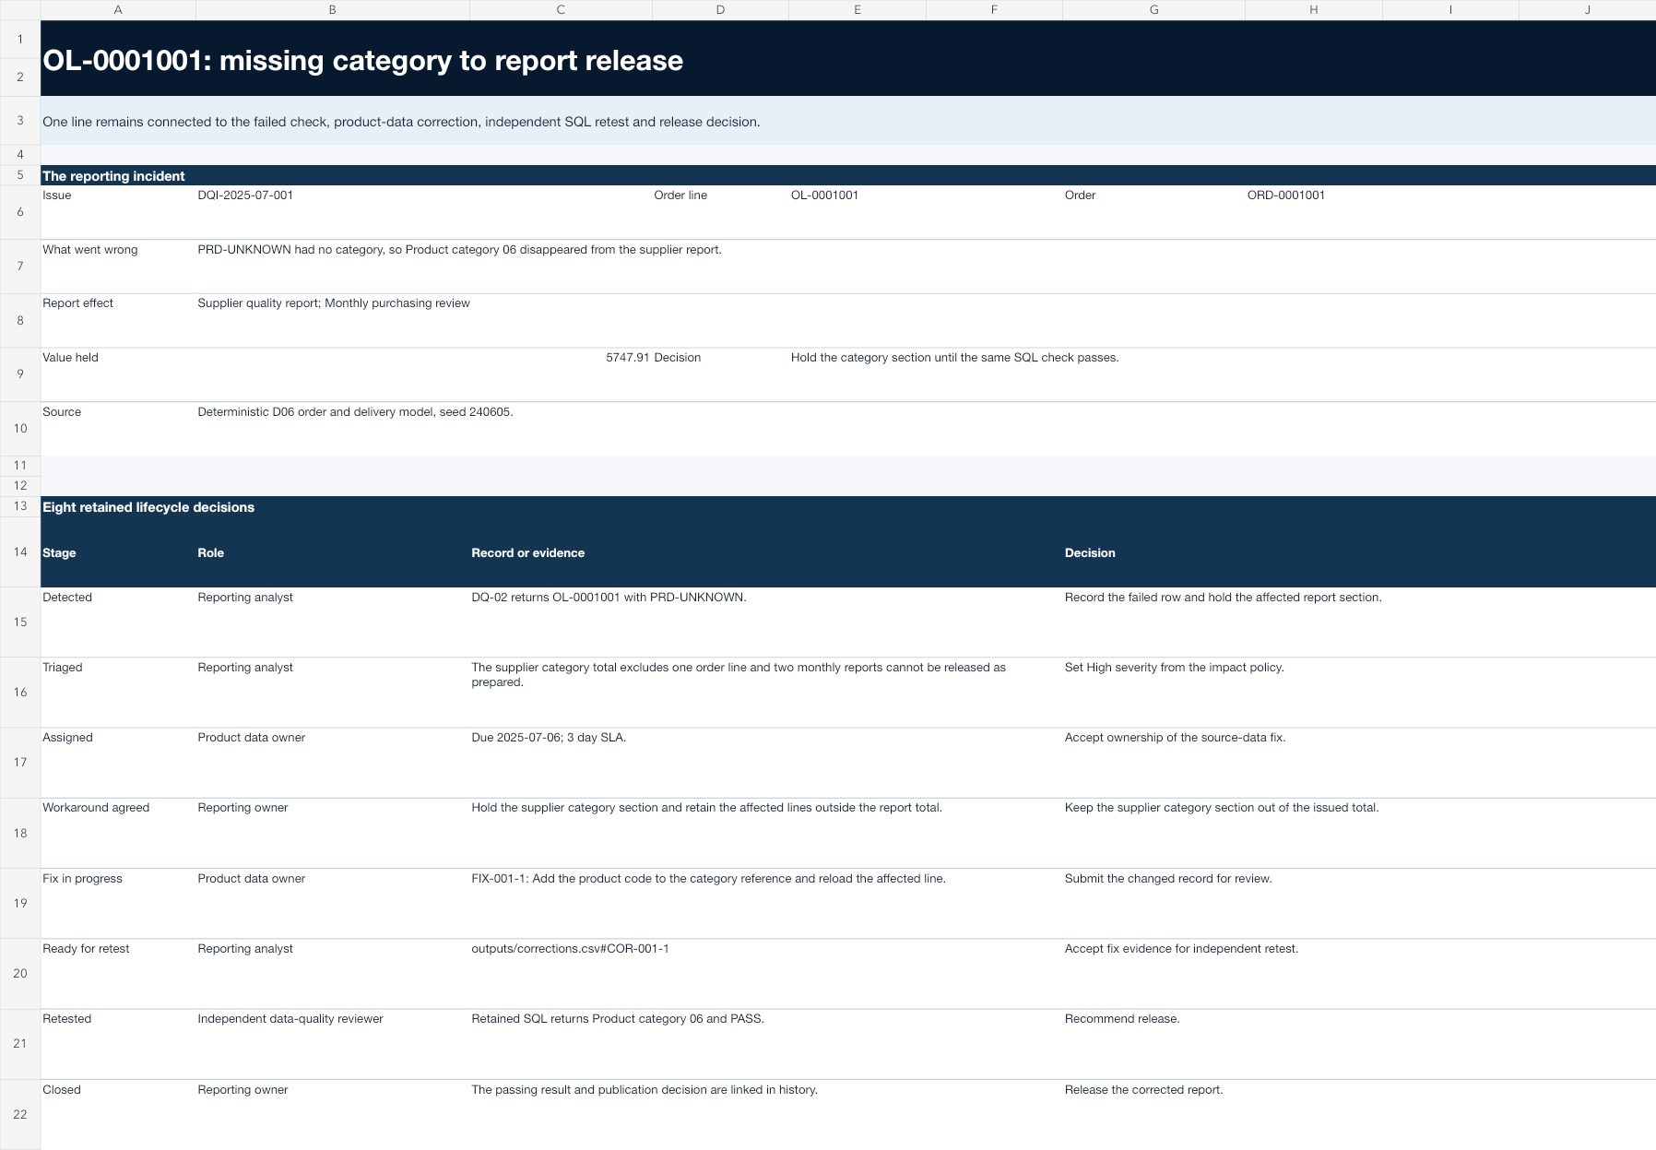
Task: Select column J header
Action: click(x=1587, y=9)
